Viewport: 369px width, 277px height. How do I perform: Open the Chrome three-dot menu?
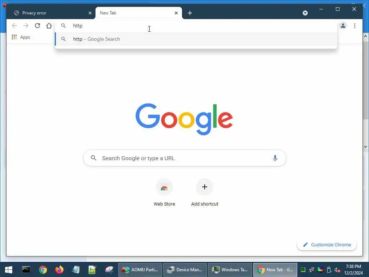[x=355, y=26]
